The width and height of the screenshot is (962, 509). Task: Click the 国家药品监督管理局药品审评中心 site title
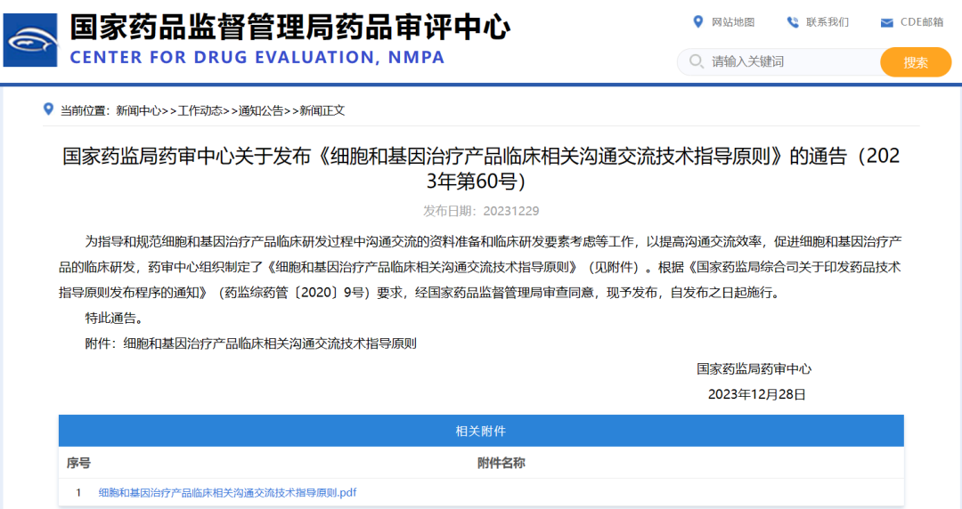(x=289, y=28)
